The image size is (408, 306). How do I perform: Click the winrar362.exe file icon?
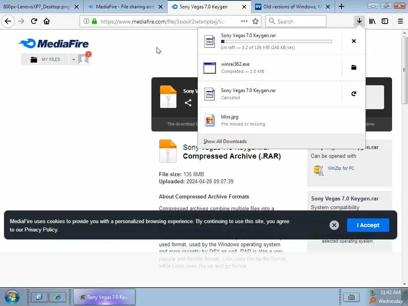click(210, 68)
